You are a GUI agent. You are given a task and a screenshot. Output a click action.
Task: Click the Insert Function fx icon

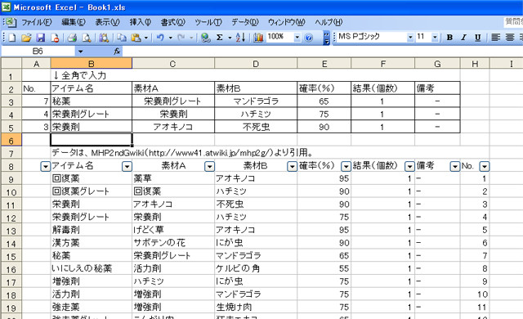117,52
